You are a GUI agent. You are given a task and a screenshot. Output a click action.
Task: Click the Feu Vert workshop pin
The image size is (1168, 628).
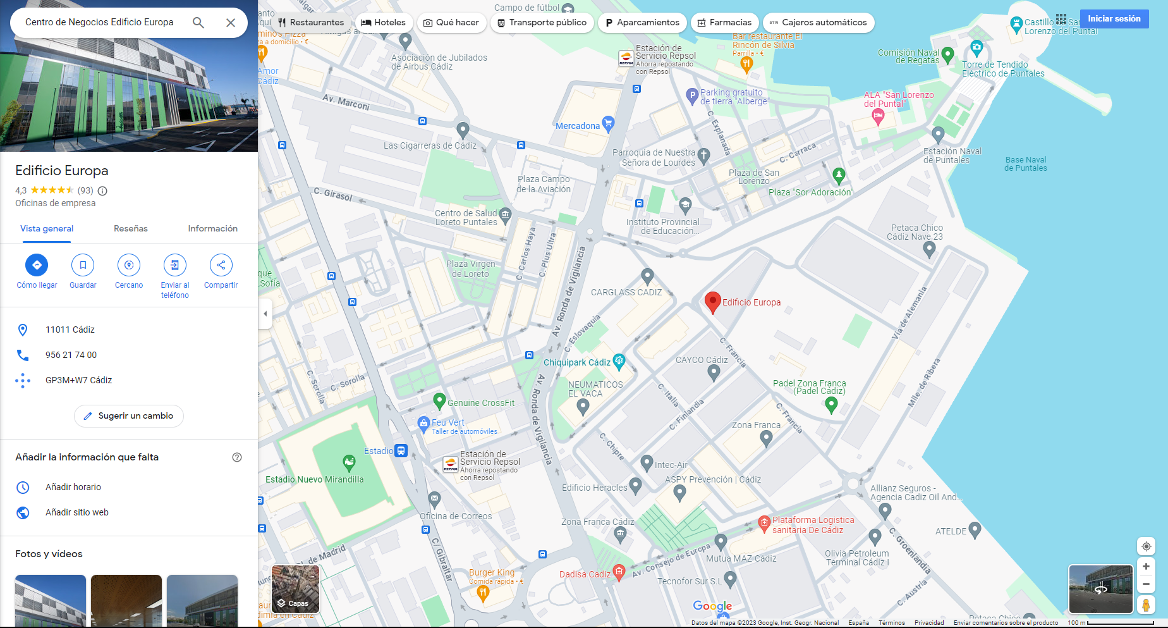[x=423, y=424]
